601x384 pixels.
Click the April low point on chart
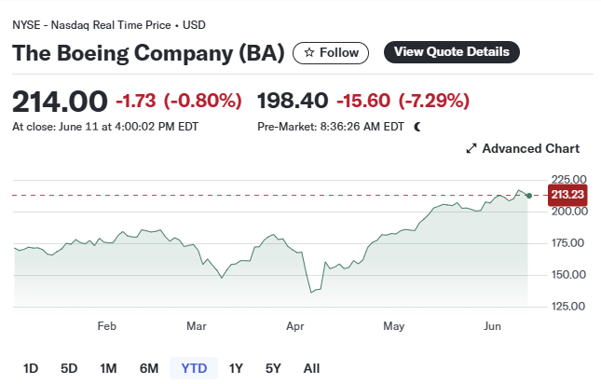click(310, 293)
